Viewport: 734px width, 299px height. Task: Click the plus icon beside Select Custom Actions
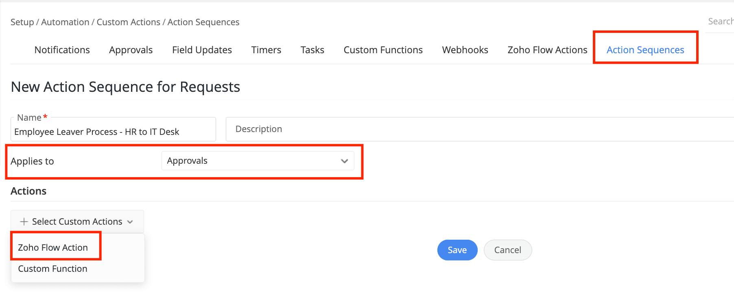(x=24, y=221)
